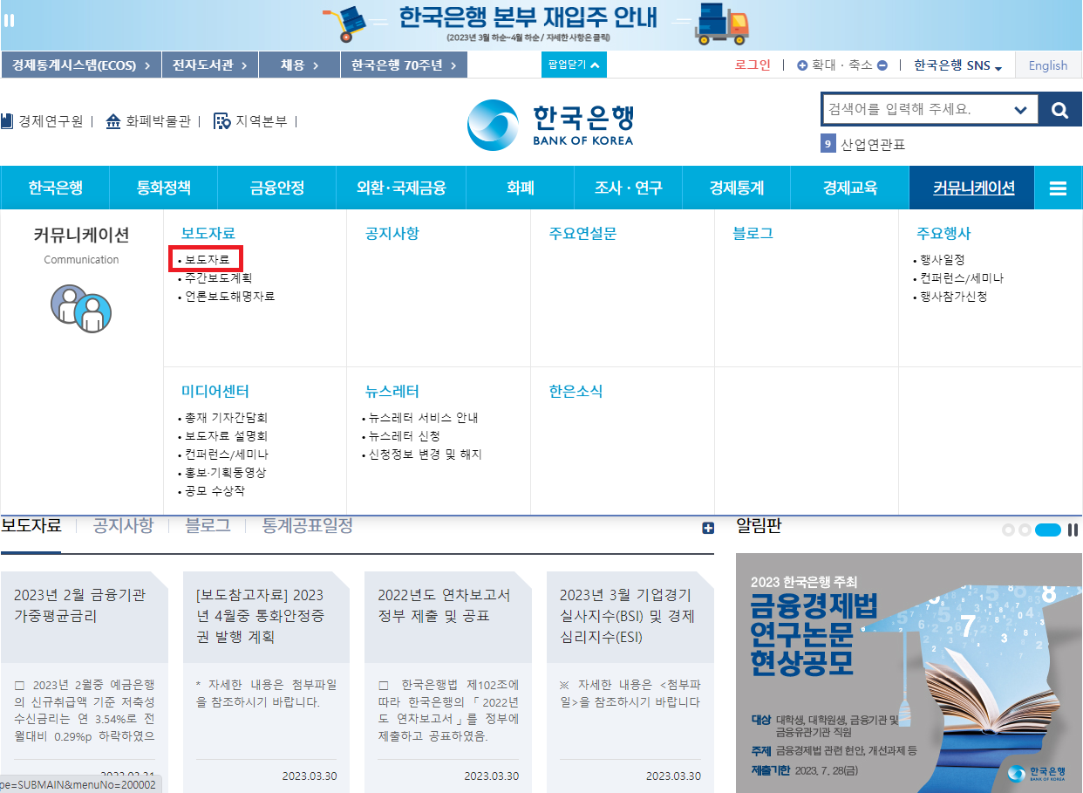Open 한국은행 70주년 link
The width and height of the screenshot is (1083, 793).
(x=404, y=65)
